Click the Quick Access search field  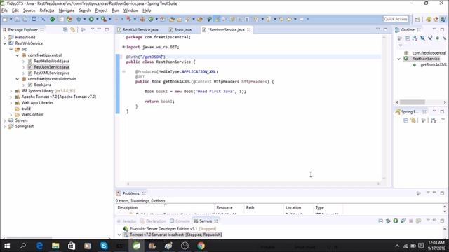pos(396,19)
